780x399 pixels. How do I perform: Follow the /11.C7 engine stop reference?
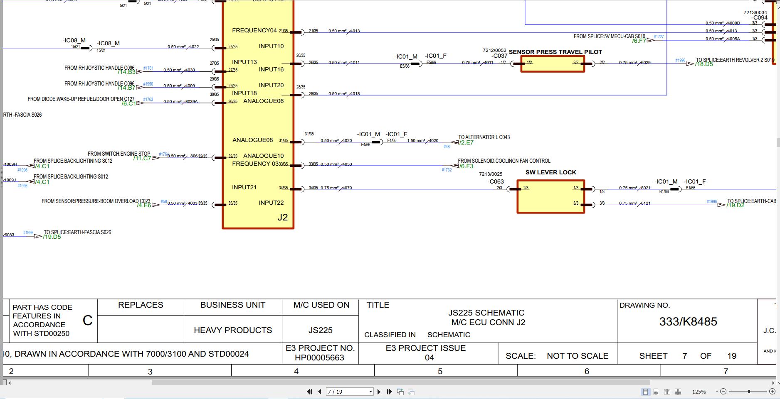[x=142, y=158]
